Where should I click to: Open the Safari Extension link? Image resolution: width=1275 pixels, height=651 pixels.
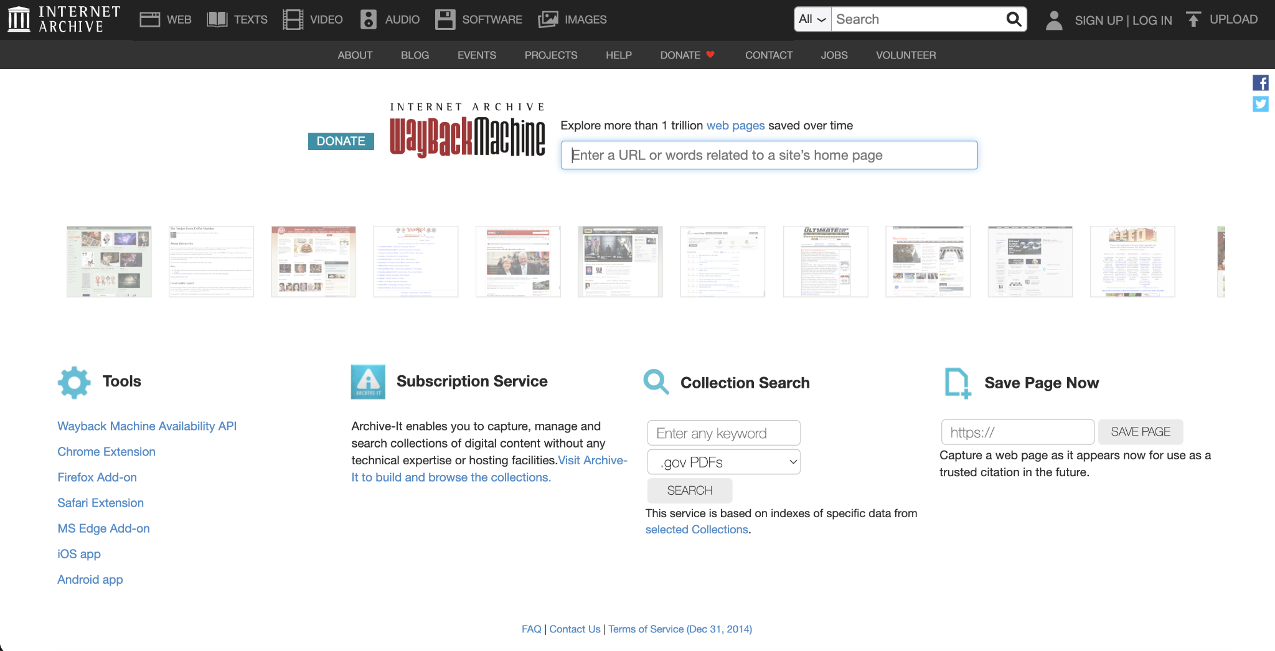point(101,503)
